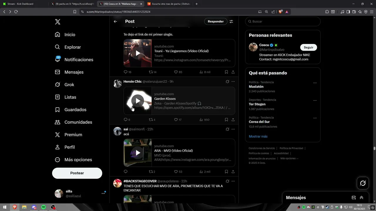Open the X logo home icon
The width and height of the screenshot is (376, 211).
click(58, 22)
